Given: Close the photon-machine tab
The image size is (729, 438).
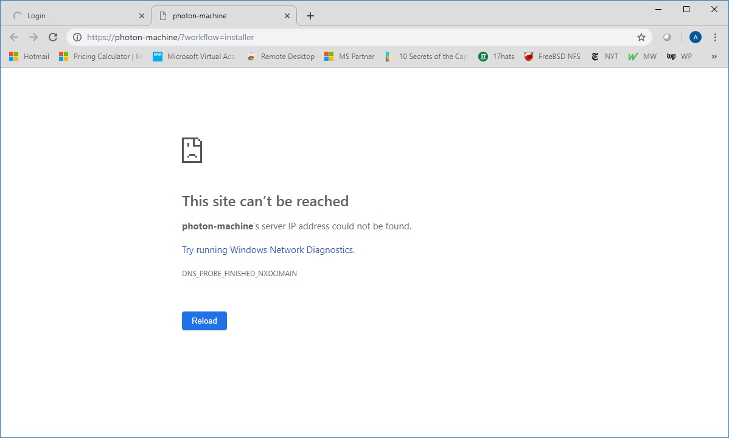Looking at the screenshot, I should point(287,16).
